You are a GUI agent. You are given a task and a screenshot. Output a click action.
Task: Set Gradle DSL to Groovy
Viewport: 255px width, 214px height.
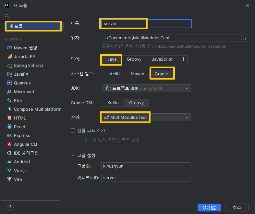tap(136, 103)
